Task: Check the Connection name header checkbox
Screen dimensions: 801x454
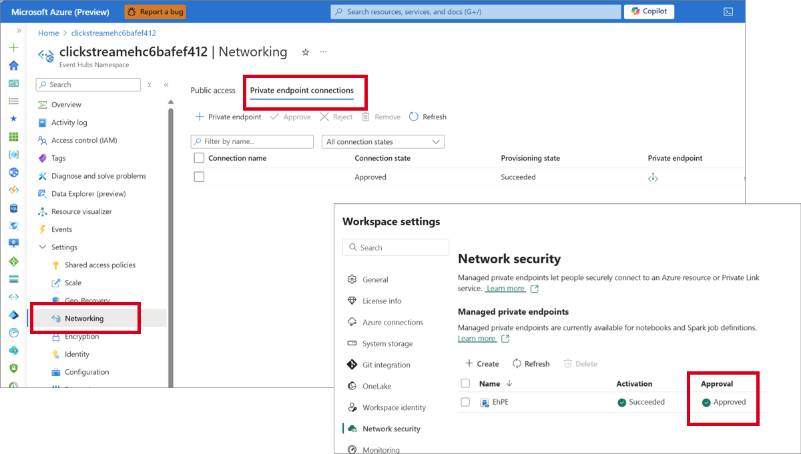Action: point(199,158)
